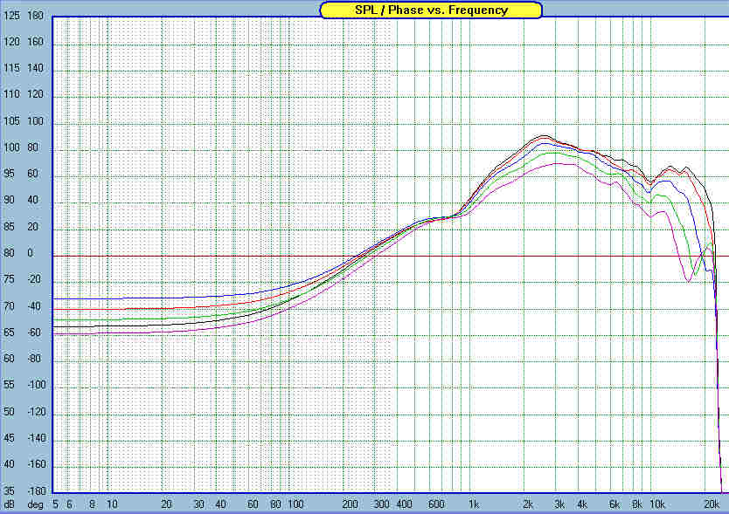Select the 55 dB axis label

(9, 386)
